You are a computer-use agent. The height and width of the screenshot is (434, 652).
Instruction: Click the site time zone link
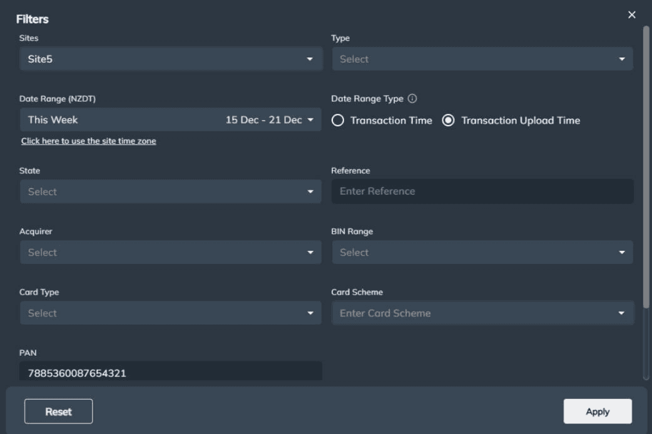pos(89,141)
